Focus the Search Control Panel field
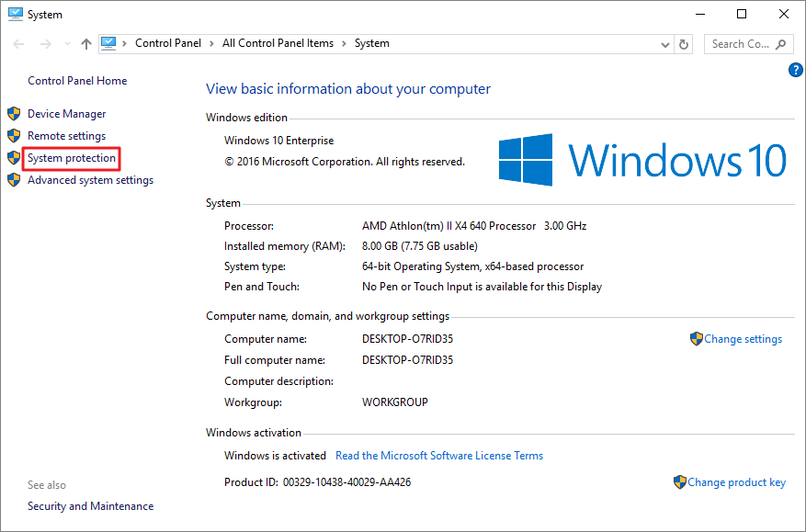Image resolution: width=806 pixels, height=532 pixels. (749, 44)
